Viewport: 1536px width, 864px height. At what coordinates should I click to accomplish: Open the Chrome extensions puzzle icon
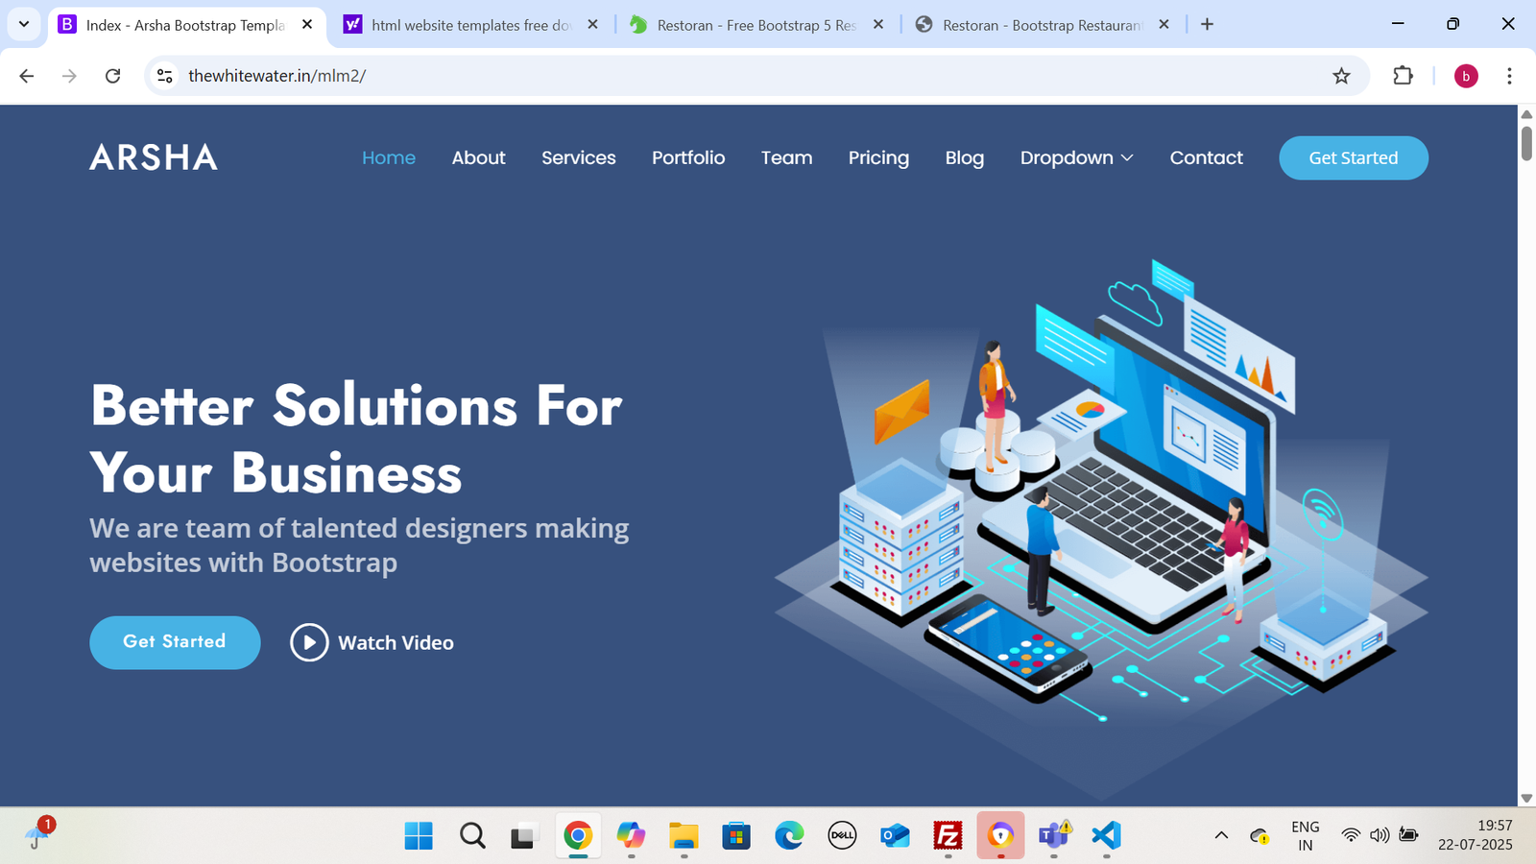click(1403, 76)
